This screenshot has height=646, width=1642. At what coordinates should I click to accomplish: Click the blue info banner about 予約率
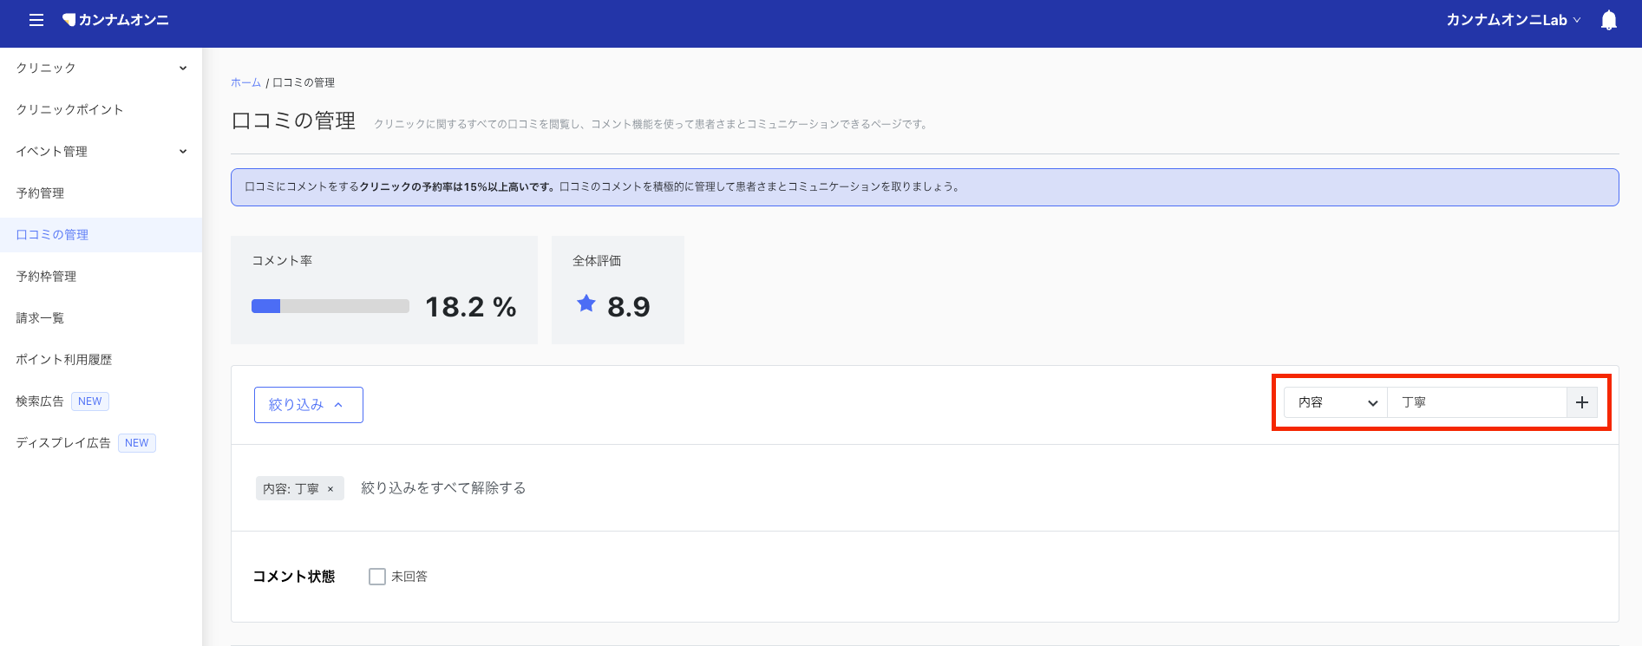tap(925, 187)
